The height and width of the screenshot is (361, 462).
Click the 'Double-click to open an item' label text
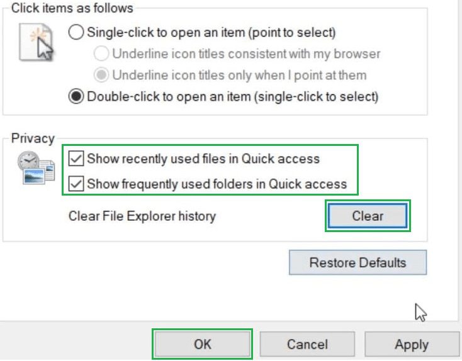232,97
